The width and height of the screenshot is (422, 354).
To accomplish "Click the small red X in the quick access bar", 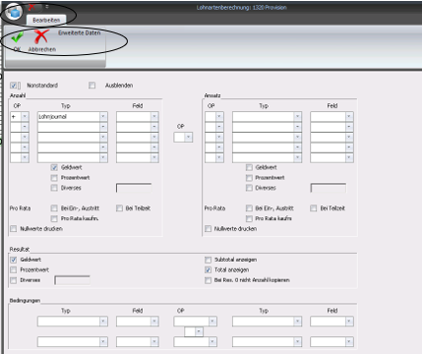I will point(31,7).
